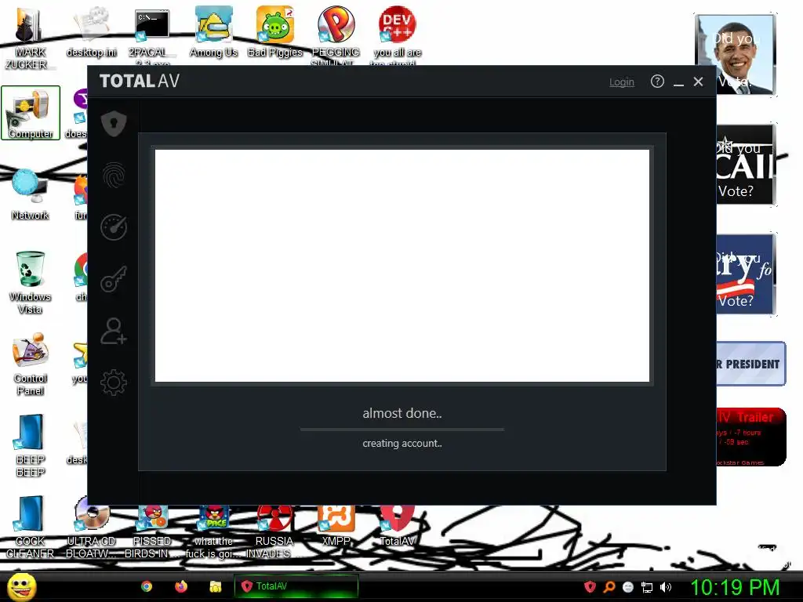803x602 pixels.
Task: Click the TotalAV shield tray icon
Action: [590, 586]
